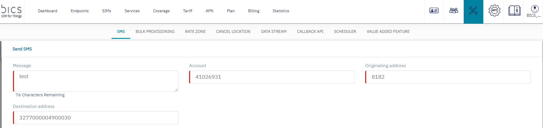
Task: Navigate to the SIMs page
Action: tap(106, 11)
